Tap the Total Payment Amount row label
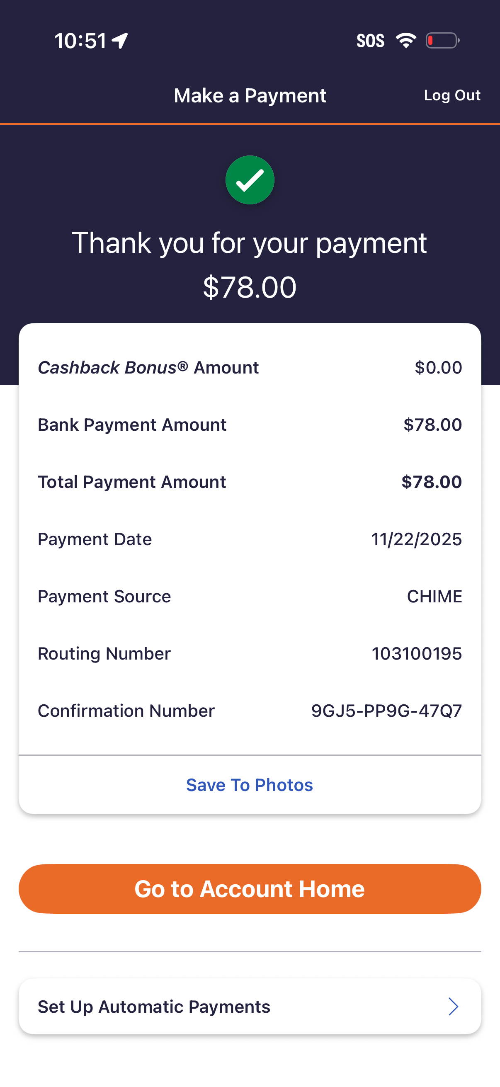This screenshot has height=1087, width=500. 132,482
